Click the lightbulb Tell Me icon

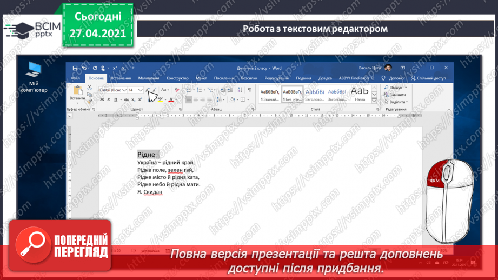coord(383,78)
